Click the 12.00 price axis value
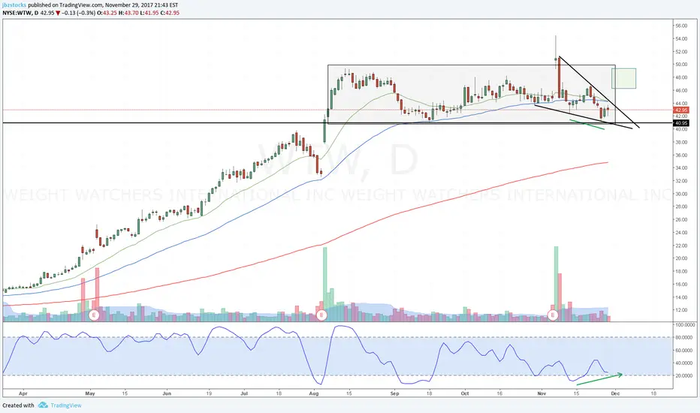The height and width of the screenshot is (413, 700). tap(681, 310)
